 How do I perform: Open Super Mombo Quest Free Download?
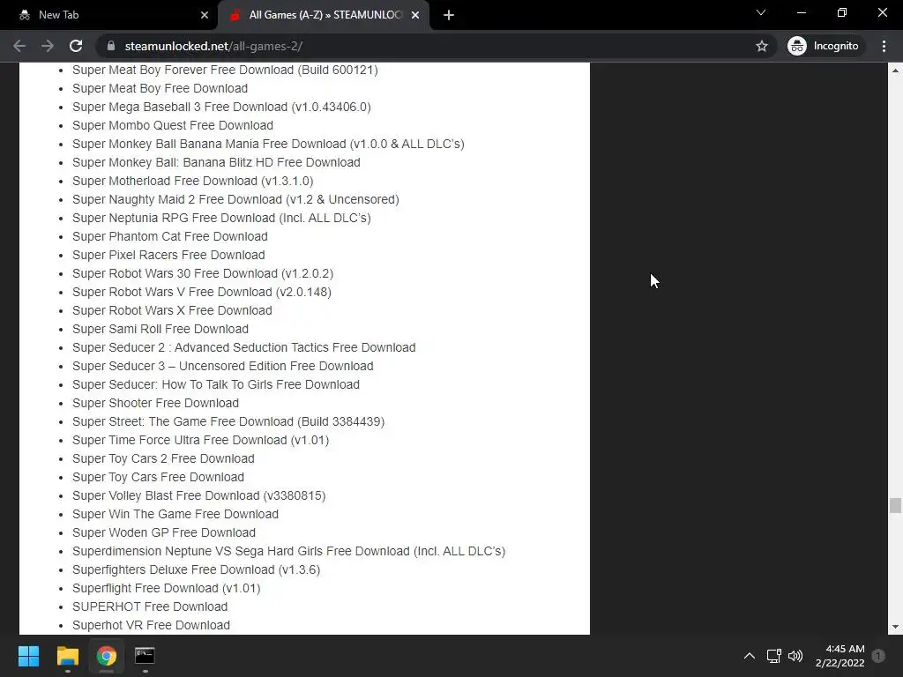pyautogui.click(x=173, y=125)
